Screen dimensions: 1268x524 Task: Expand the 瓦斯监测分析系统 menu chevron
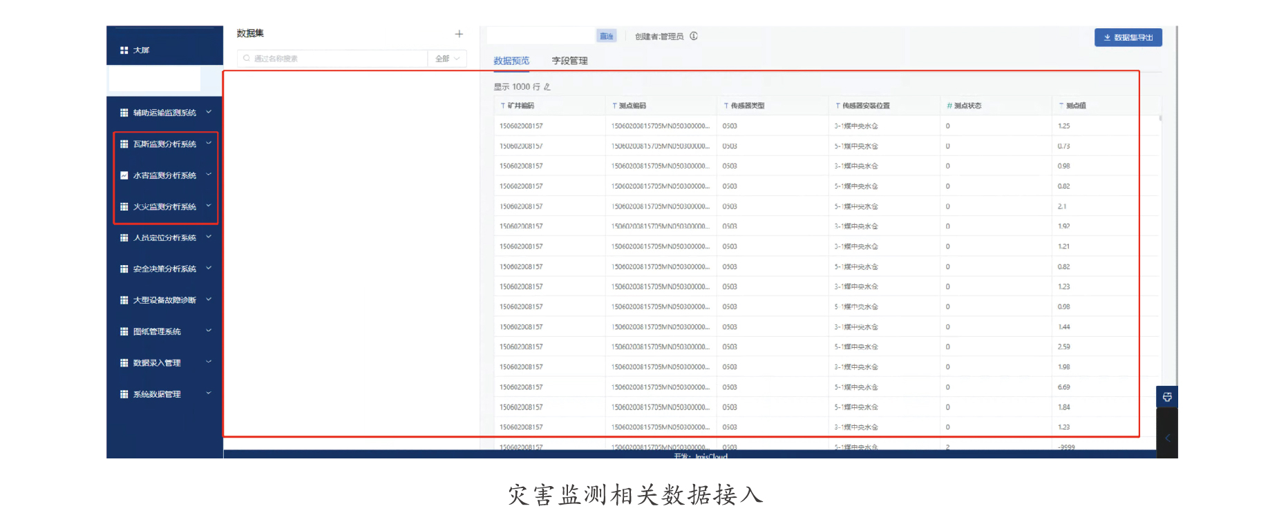209,144
